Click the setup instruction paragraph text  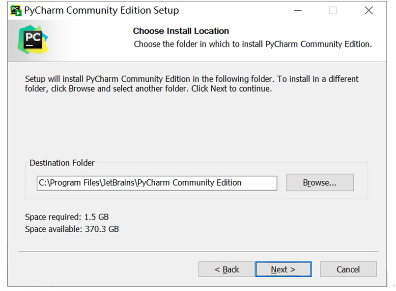pyautogui.click(x=192, y=84)
